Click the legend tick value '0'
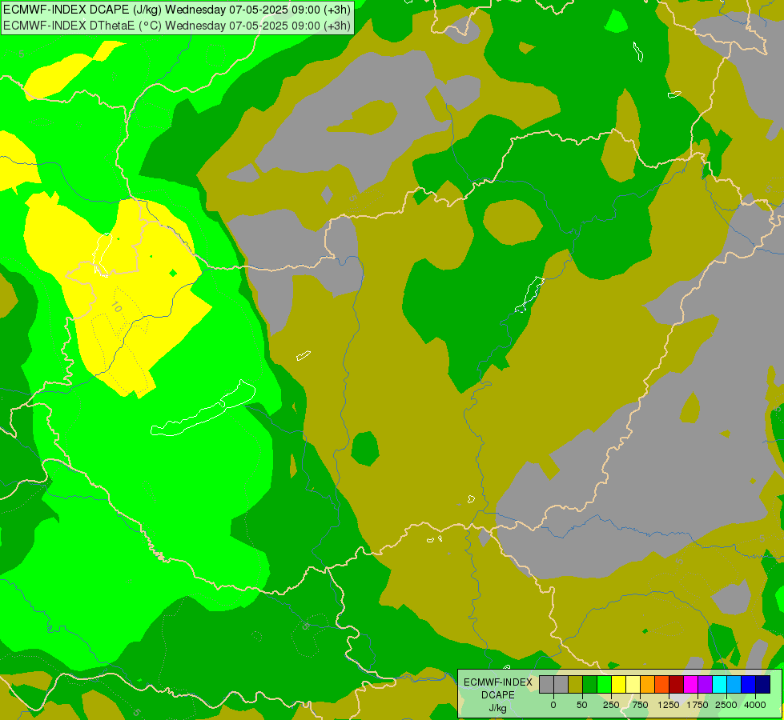Image resolution: width=784 pixels, height=720 pixels. 553,705
